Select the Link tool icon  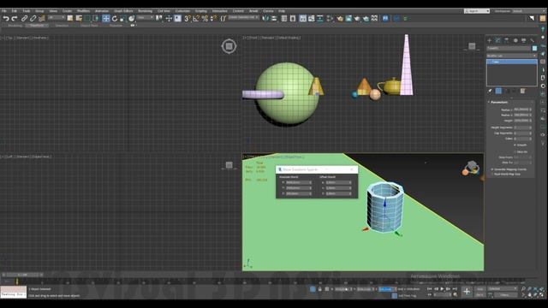24,19
